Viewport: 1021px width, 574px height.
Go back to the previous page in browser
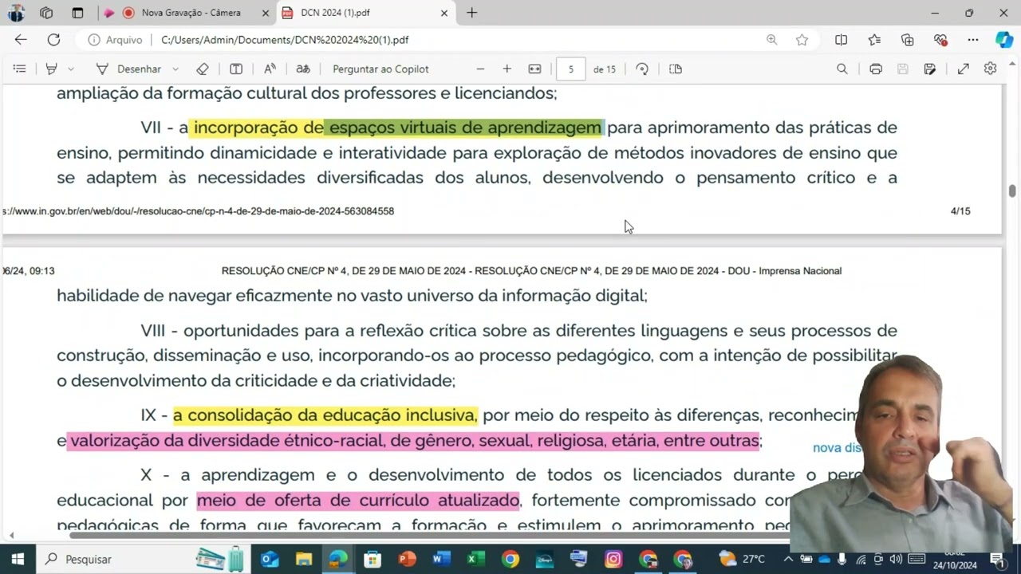[21, 40]
